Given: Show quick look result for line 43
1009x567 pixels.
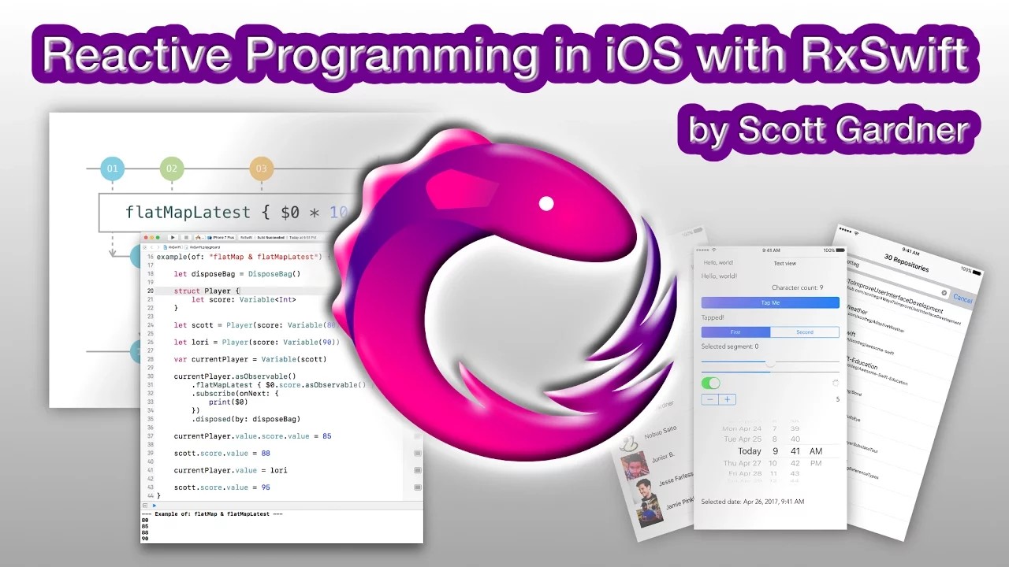Looking at the screenshot, I should click(418, 488).
